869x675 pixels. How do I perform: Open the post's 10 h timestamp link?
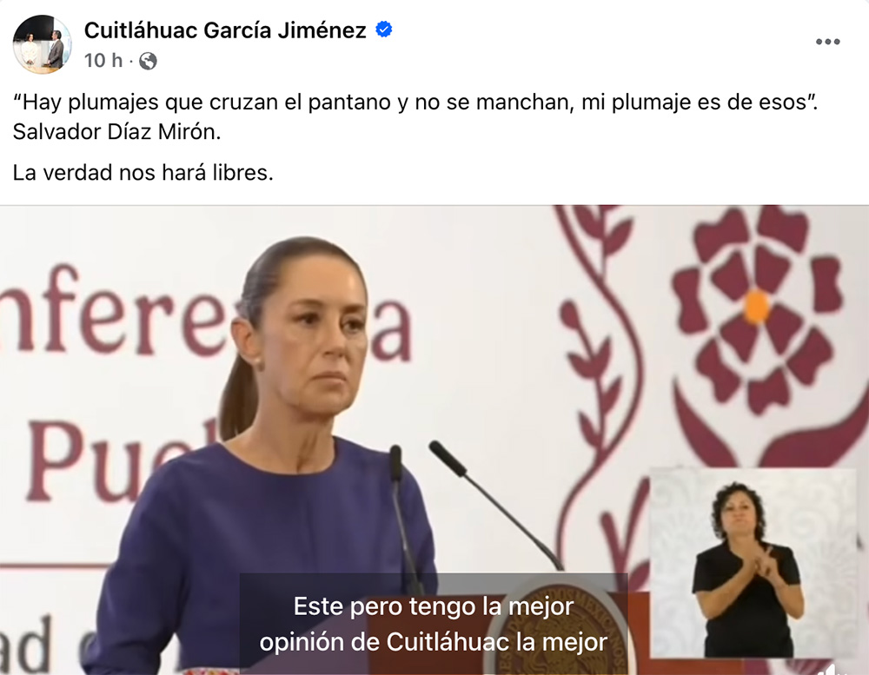pyautogui.click(x=103, y=61)
